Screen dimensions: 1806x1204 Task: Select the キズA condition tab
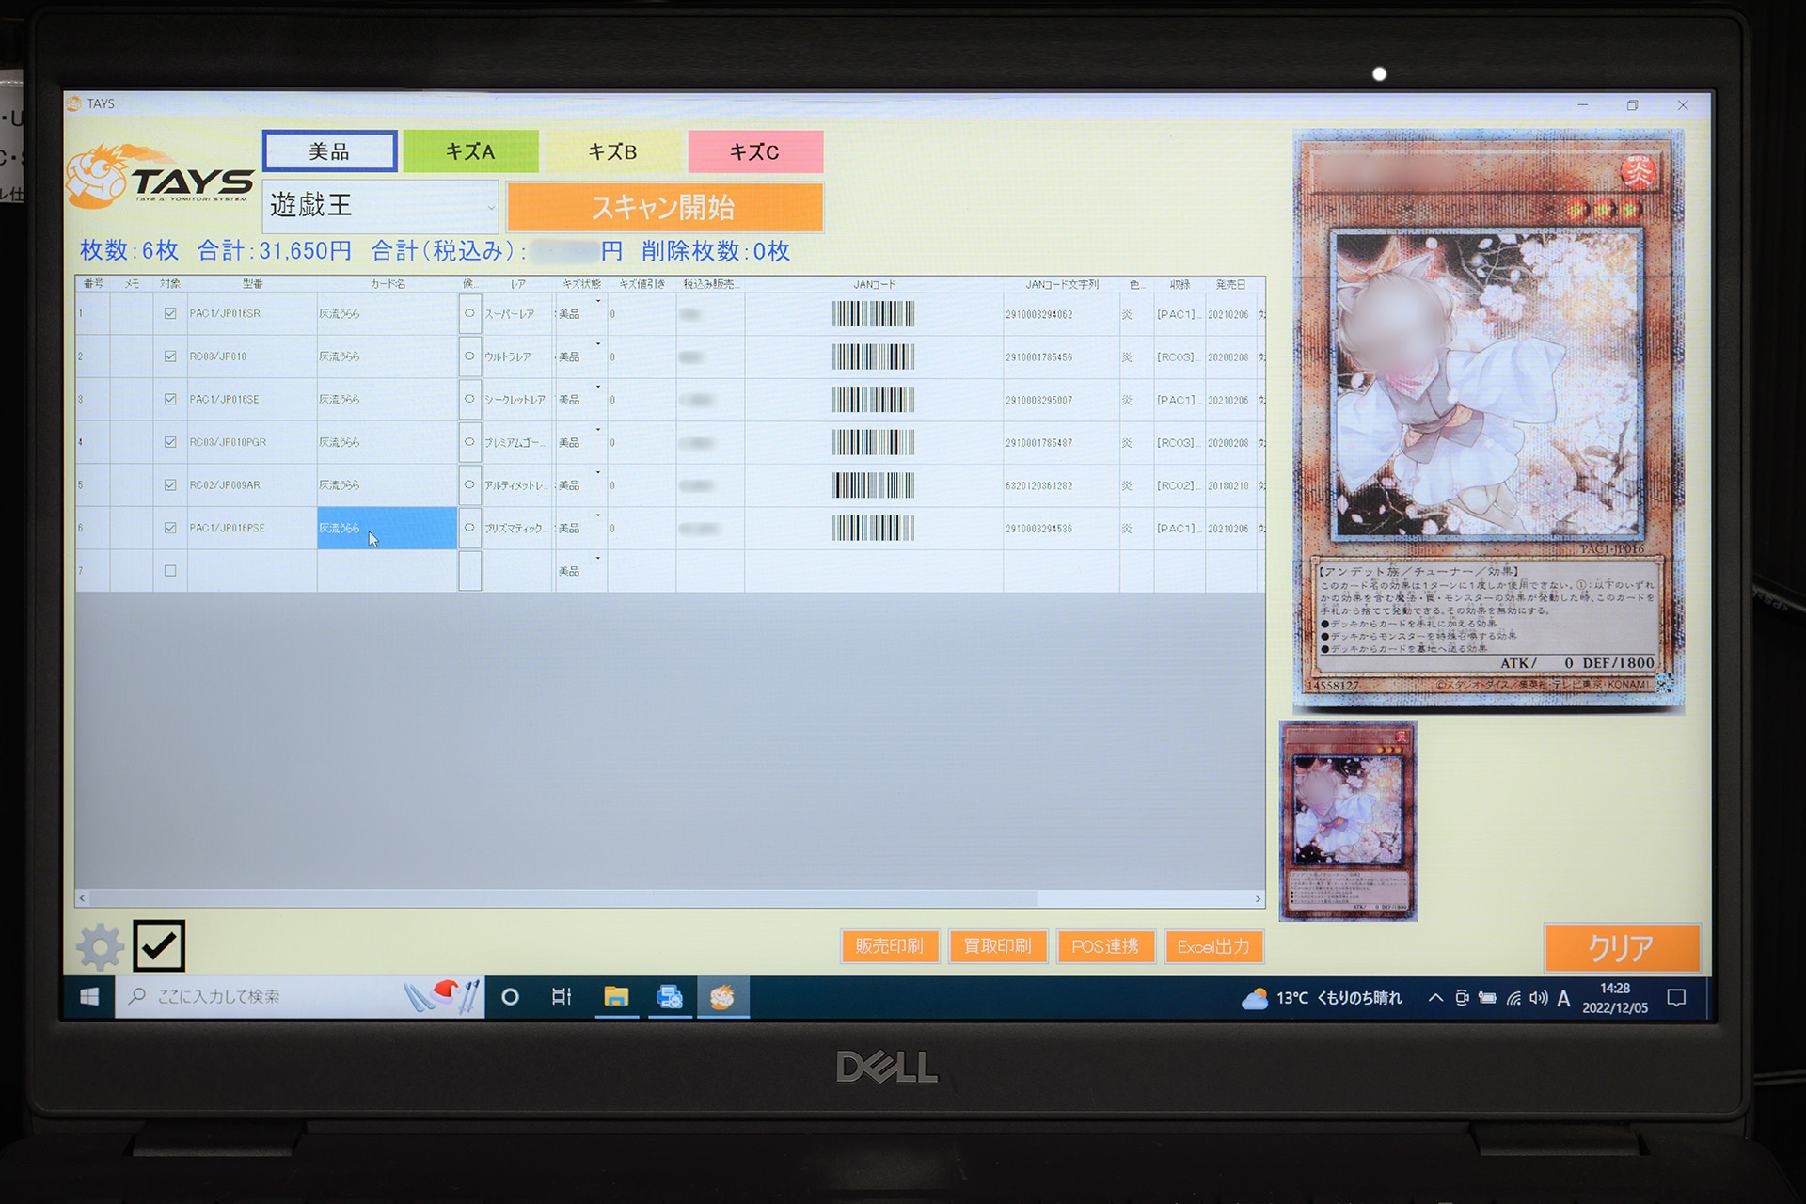[x=470, y=151]
